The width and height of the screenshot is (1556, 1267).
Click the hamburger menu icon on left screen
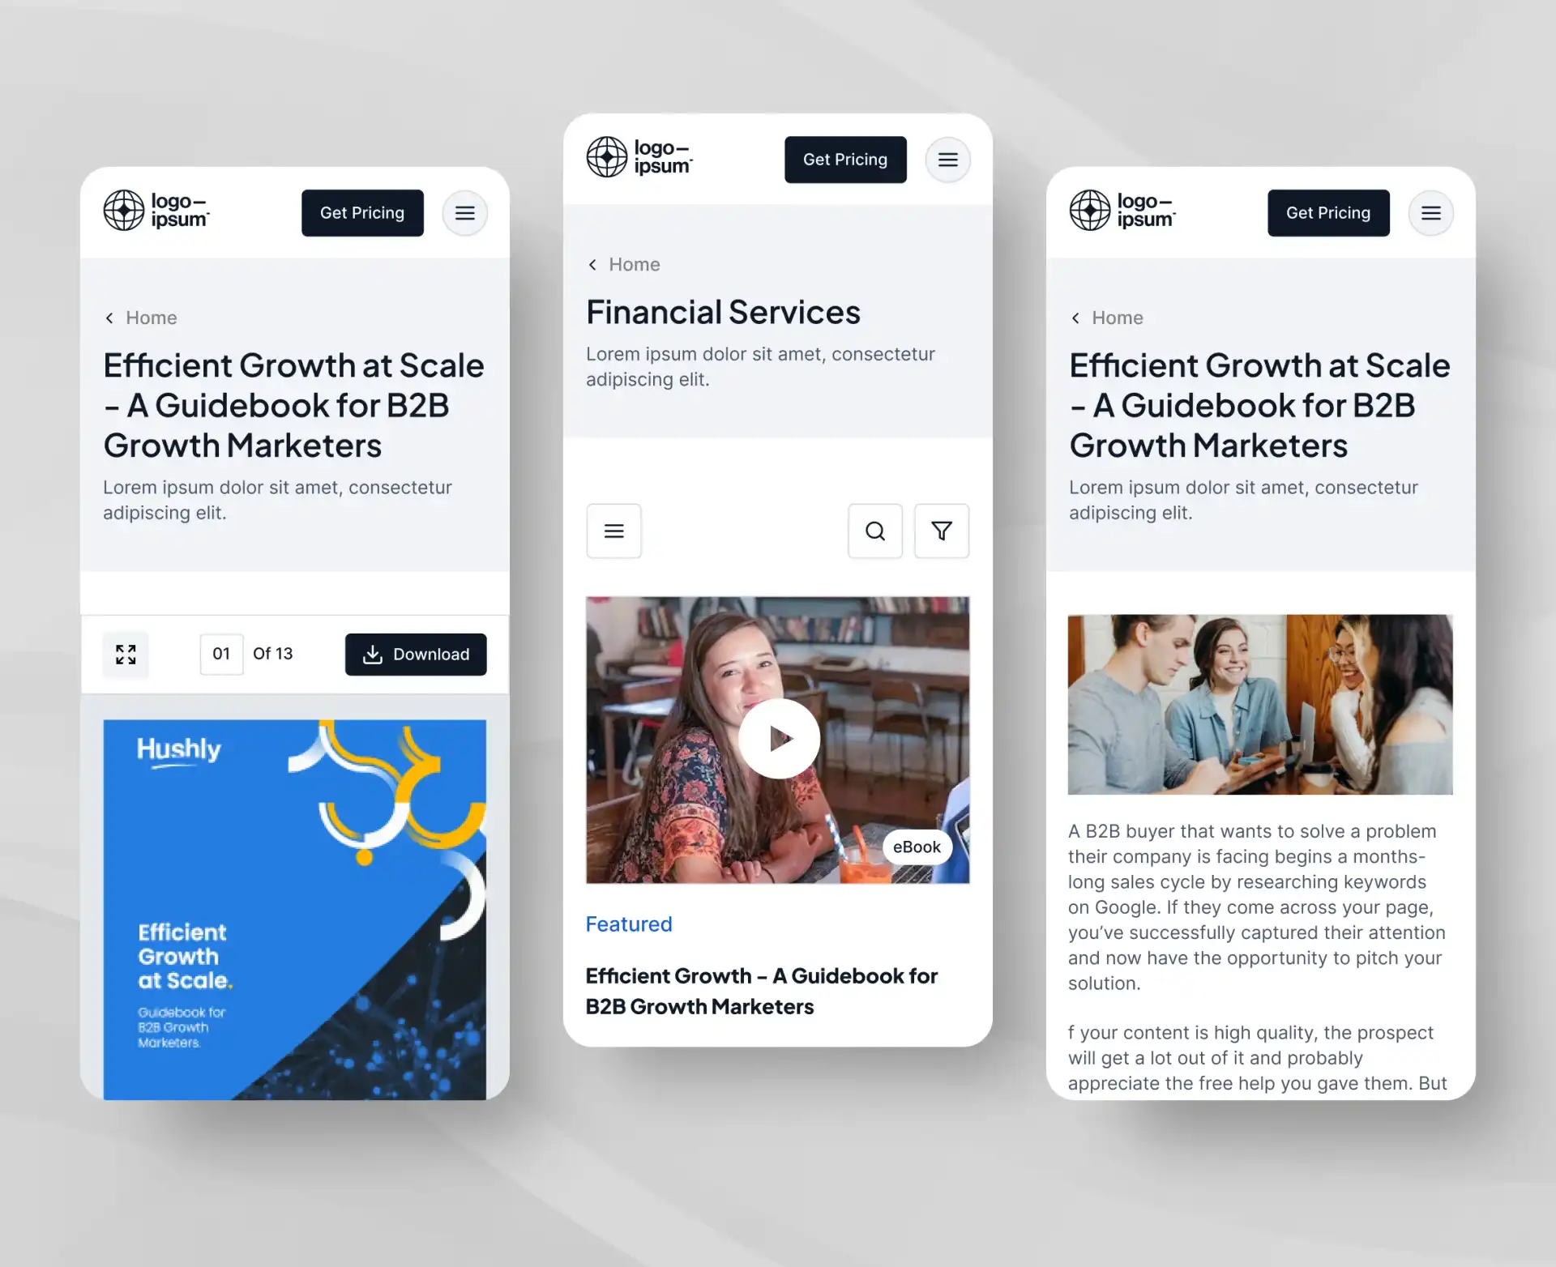tap(465, 211)
